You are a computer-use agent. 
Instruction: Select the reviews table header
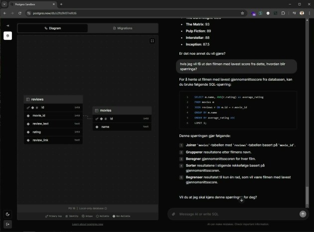pos(53,100)
